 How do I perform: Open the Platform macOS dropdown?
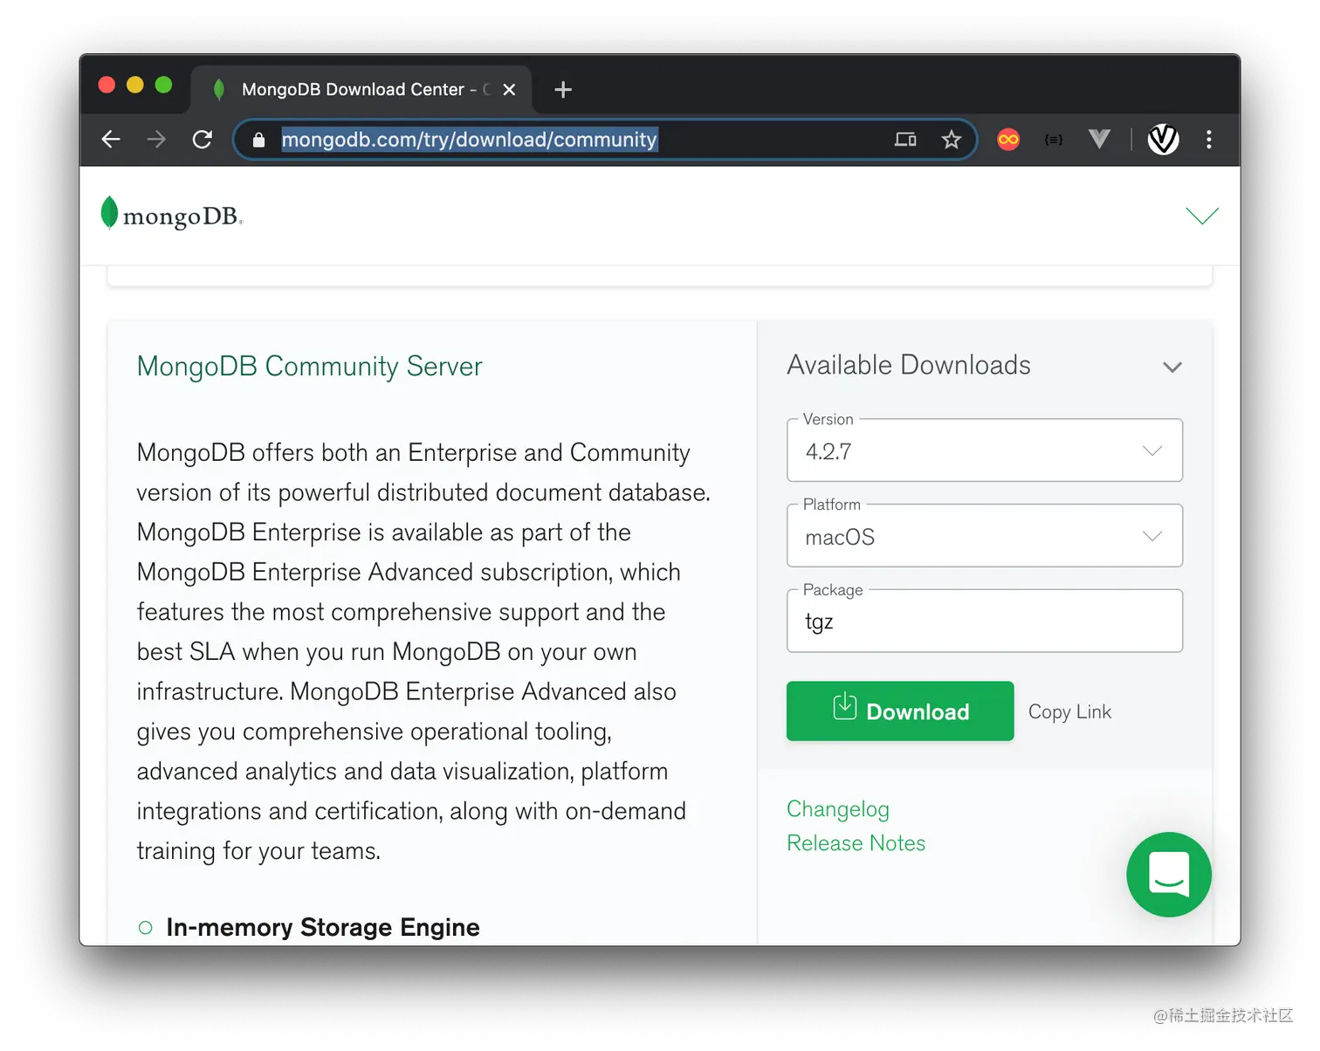tap(985, 536)
